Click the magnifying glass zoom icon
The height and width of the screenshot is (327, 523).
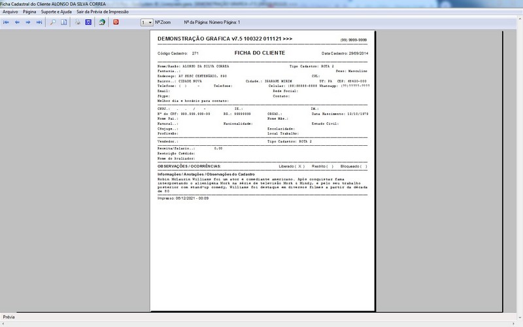pos(53,22)
